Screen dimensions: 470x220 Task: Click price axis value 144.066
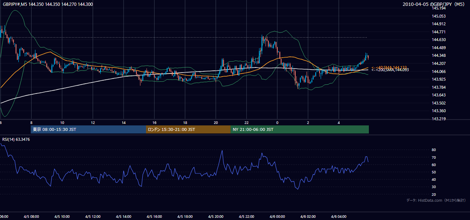(x=439, y=71)
